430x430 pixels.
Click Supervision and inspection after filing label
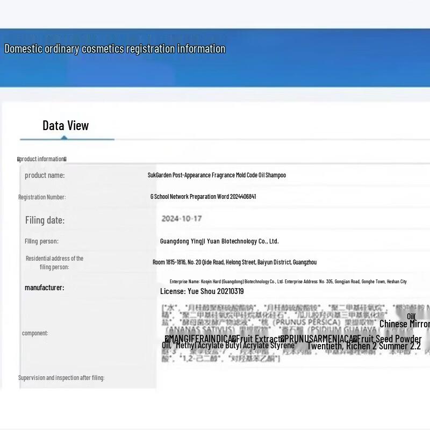pyautogui.click(x=61, y=378)
